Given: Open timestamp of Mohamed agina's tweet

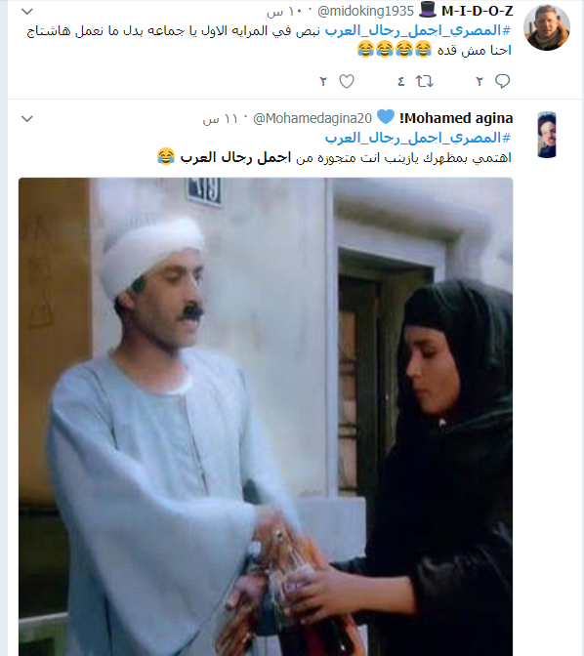Looking at the screenshot, I should tap(220, 119).
